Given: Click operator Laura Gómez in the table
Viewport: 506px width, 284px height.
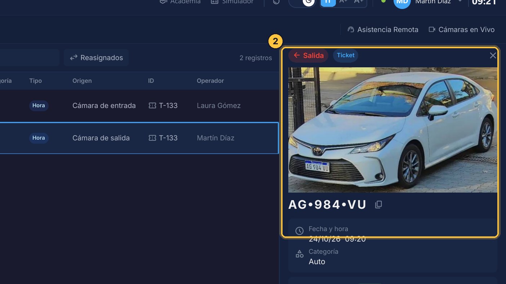Looking at the screenshot, I should pos(219,105).
